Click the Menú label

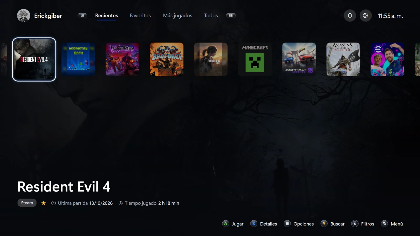(397, 224)
